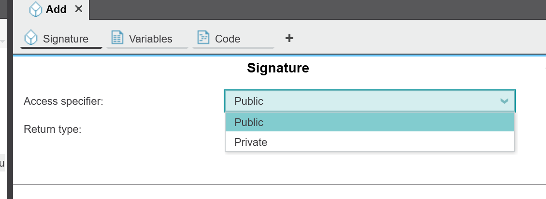
Task: Close the Add tab with the X
Action: click(x=79, y=9)
